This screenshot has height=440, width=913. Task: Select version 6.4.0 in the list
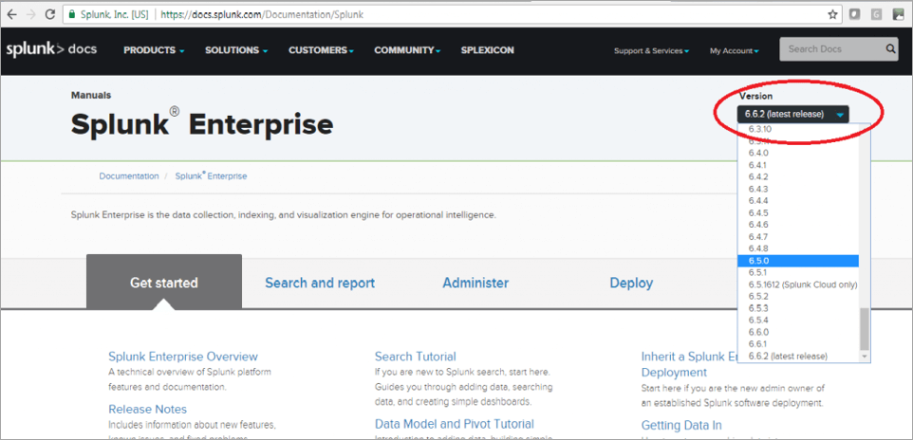[798, 153]
